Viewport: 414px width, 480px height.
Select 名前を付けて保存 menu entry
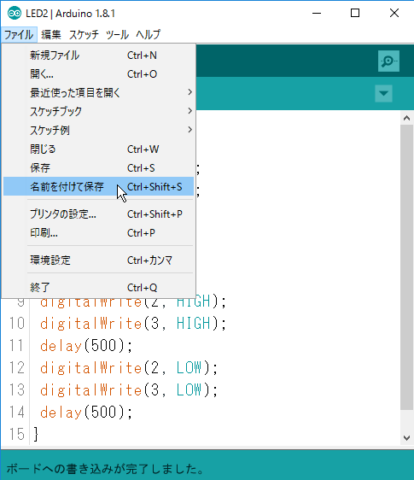click(x=98, y=186)
